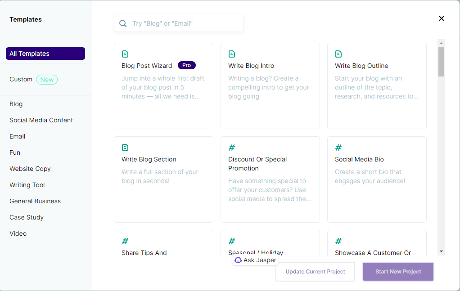This screenshot has height=291, width=460.
Task: Select the Showcase A Customer hashtag icon
Action: pos(338,241)
